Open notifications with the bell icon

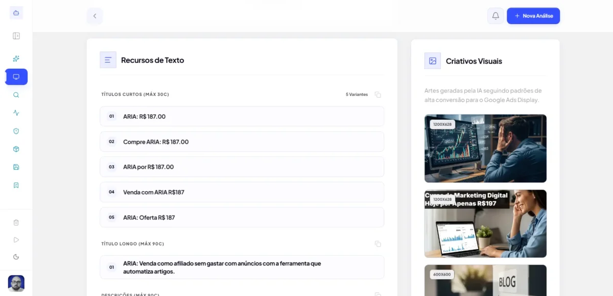[x=495, y=16]
